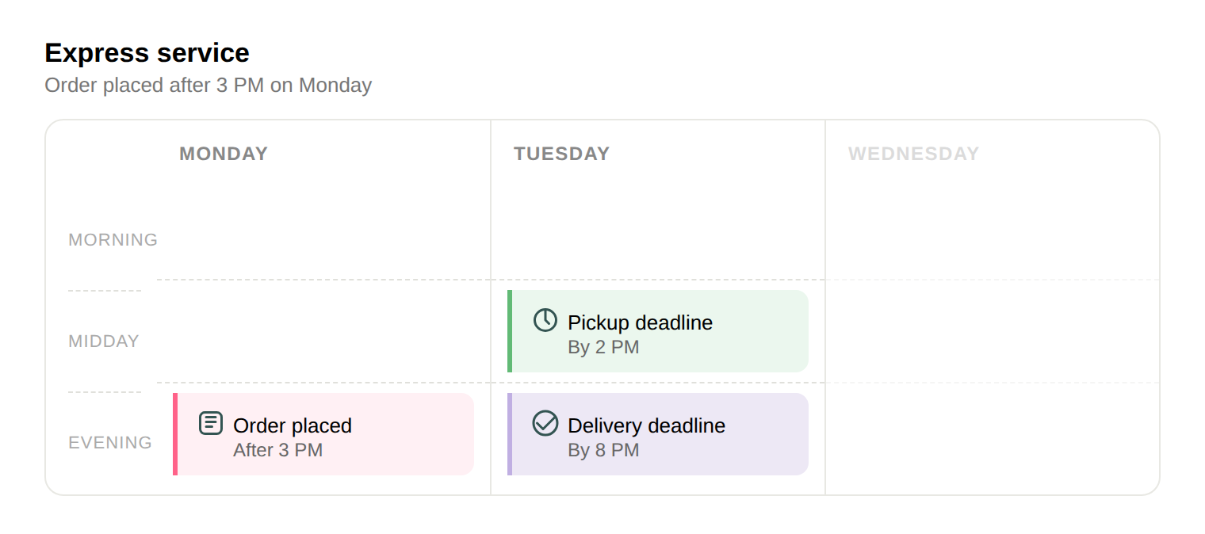This screenshot has height=534, width=1205.
Task: Click the 'By 2 PM' text
Action: point(603,347)
